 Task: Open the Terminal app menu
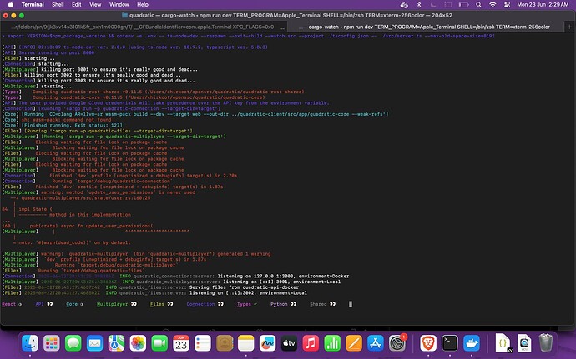point(33,5)
